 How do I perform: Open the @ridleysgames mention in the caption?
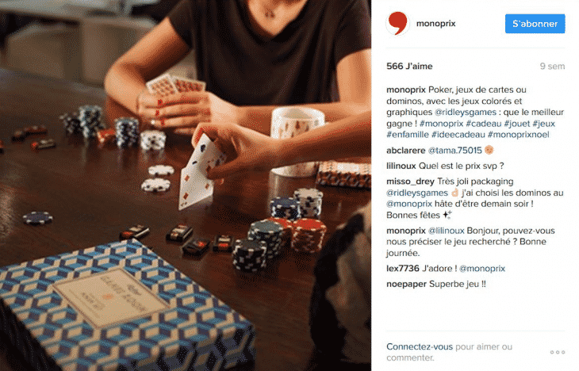click(466, 112)
